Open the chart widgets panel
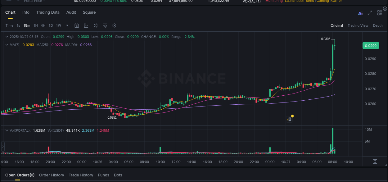The height and width of the screenshot is (182, 388). [380, 13]
